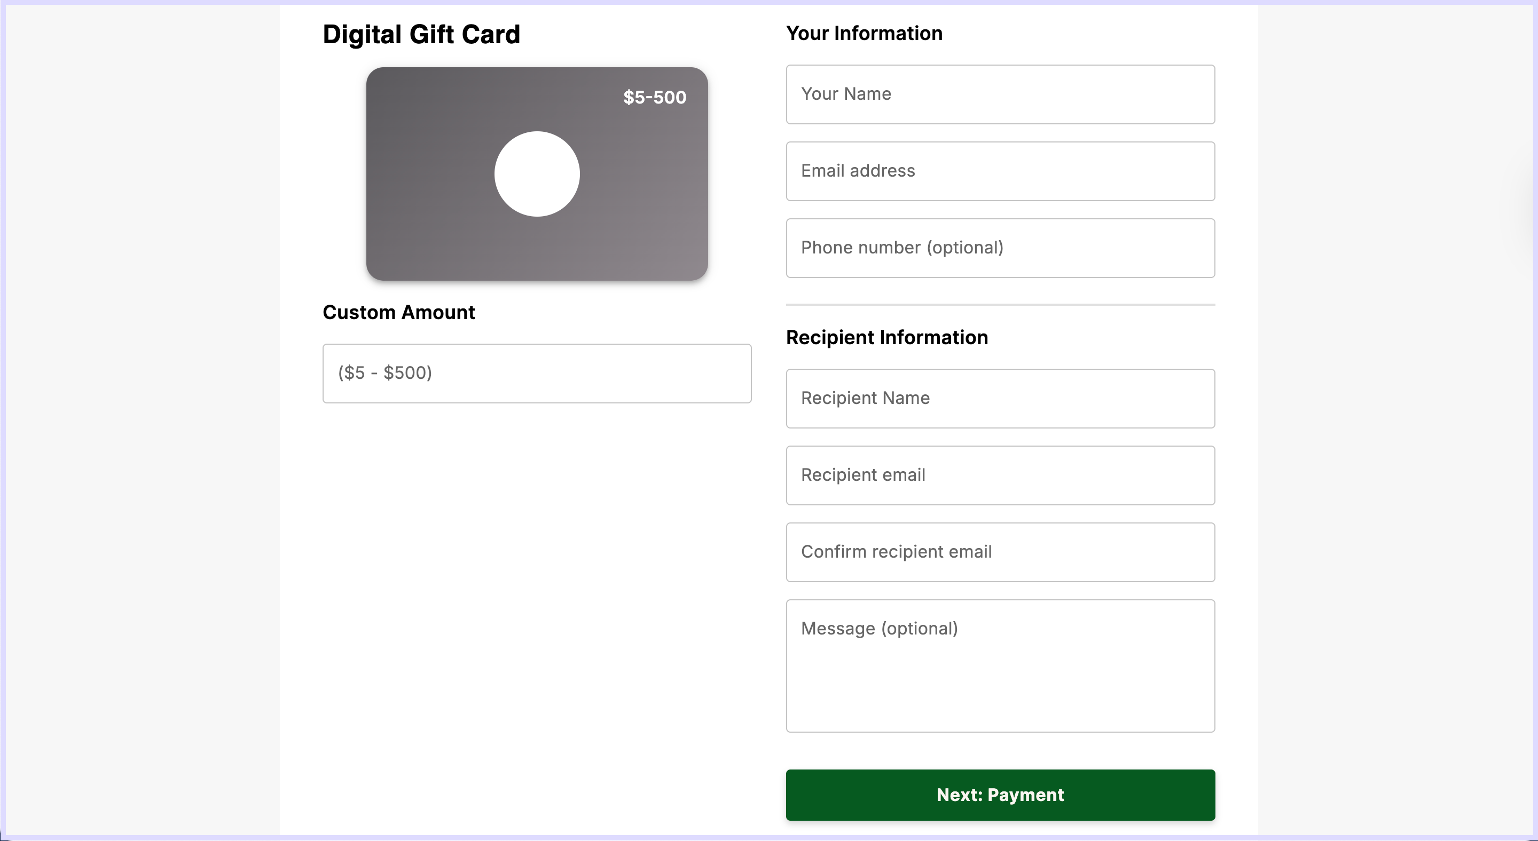Focus the Phone number (optional) field
The image size is (1538, 841).
pyautogui.click(x=1000, y=248)
